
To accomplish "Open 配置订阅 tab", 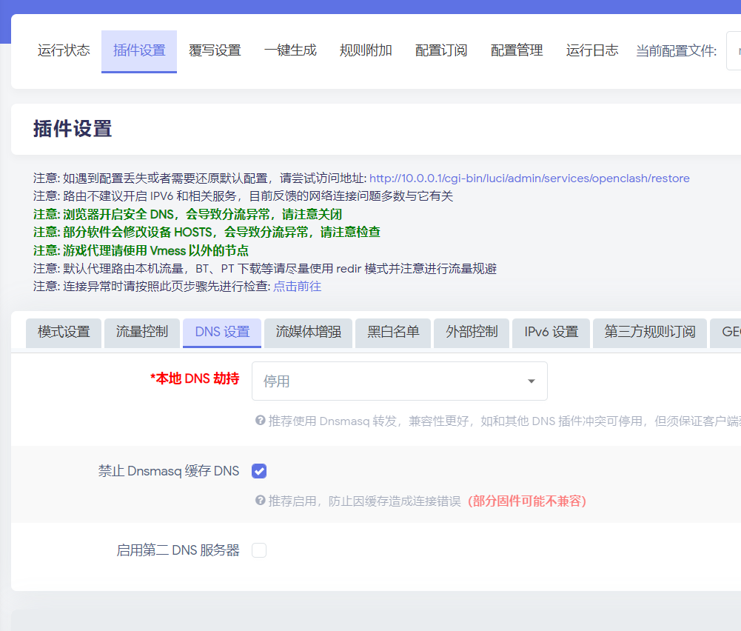I will coord(441,50).
